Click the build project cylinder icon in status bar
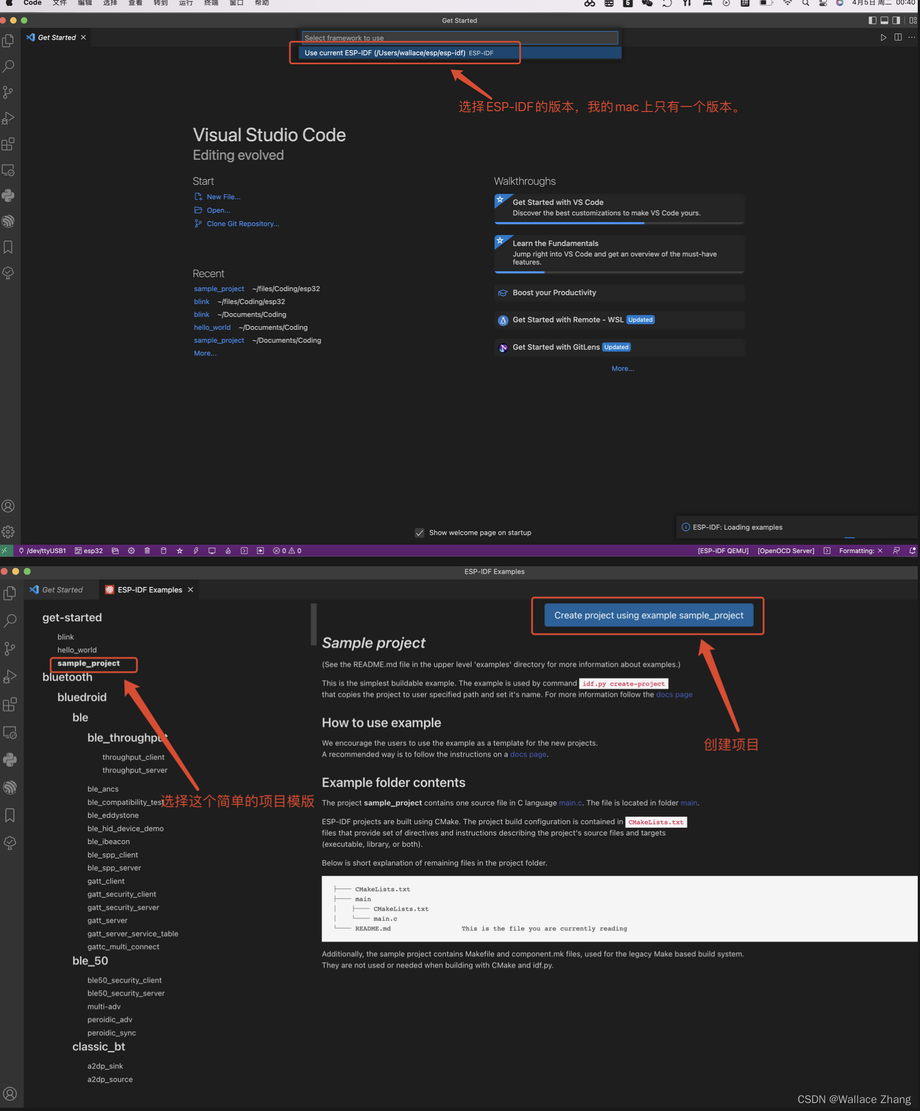This screenshot has width=920, height=1111. pyautogui.click(x=163, y=550)
